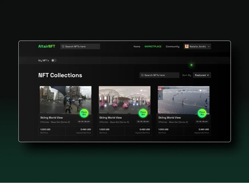Toggle the My NFT's switch
The image size is (249, 183).
point(54,60)
